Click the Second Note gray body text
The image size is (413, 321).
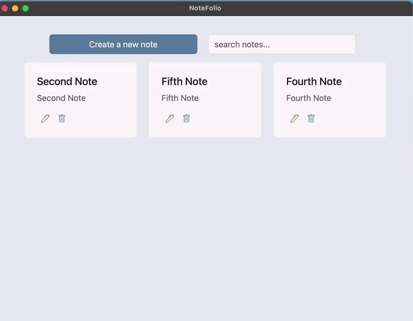[x=61, y=98]
